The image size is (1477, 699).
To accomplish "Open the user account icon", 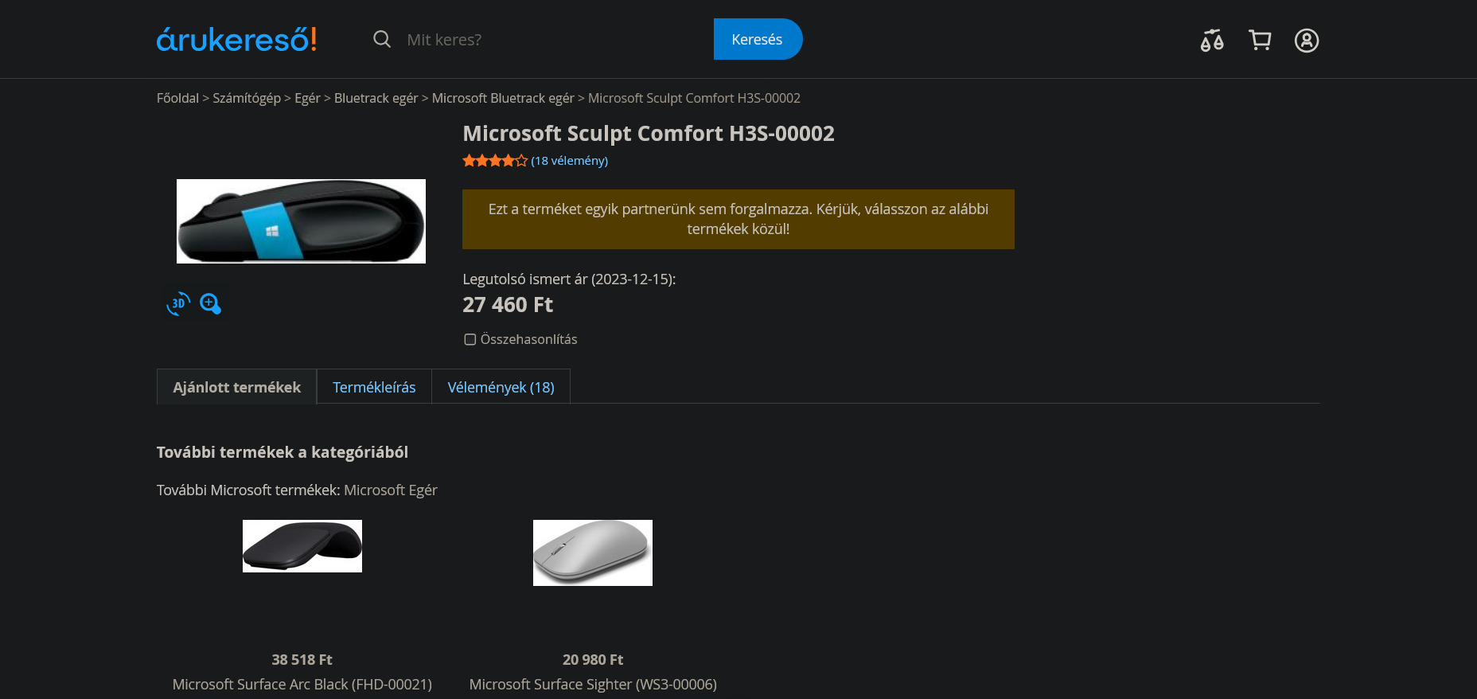I will 1306,40.
